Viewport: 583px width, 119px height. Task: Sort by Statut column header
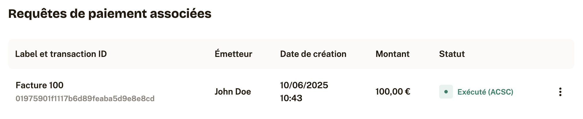(x=452, y=54)
